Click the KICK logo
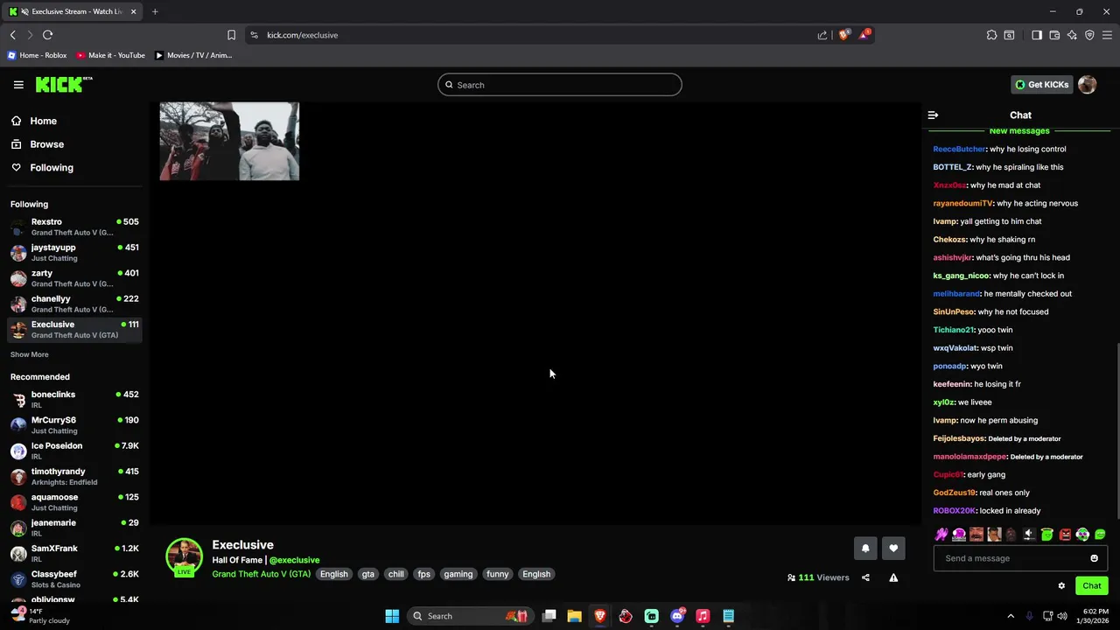The image size is (1120, 630). pyautogui.click(x=63, y=84)
